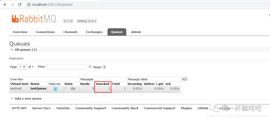The image size is (270, 120).
Task: Open the testQueue queue link
Action: (x=38, y=88)
